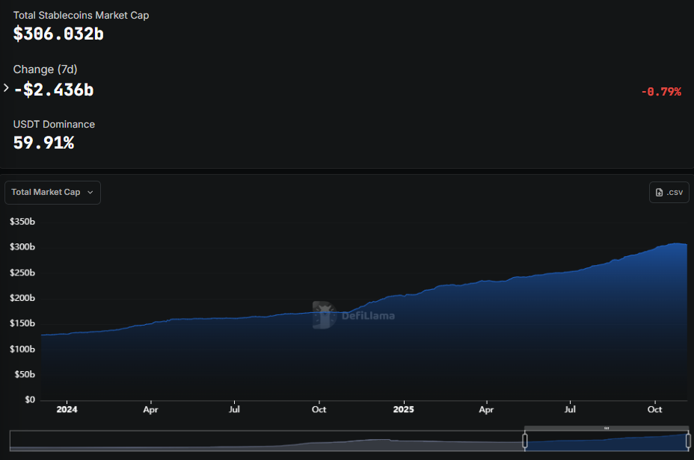
Task: Click the grip bar above the range selection
Action: tap(607, 428)
